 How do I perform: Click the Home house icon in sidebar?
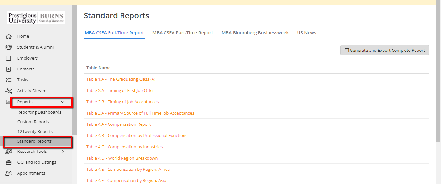point(9,36)
